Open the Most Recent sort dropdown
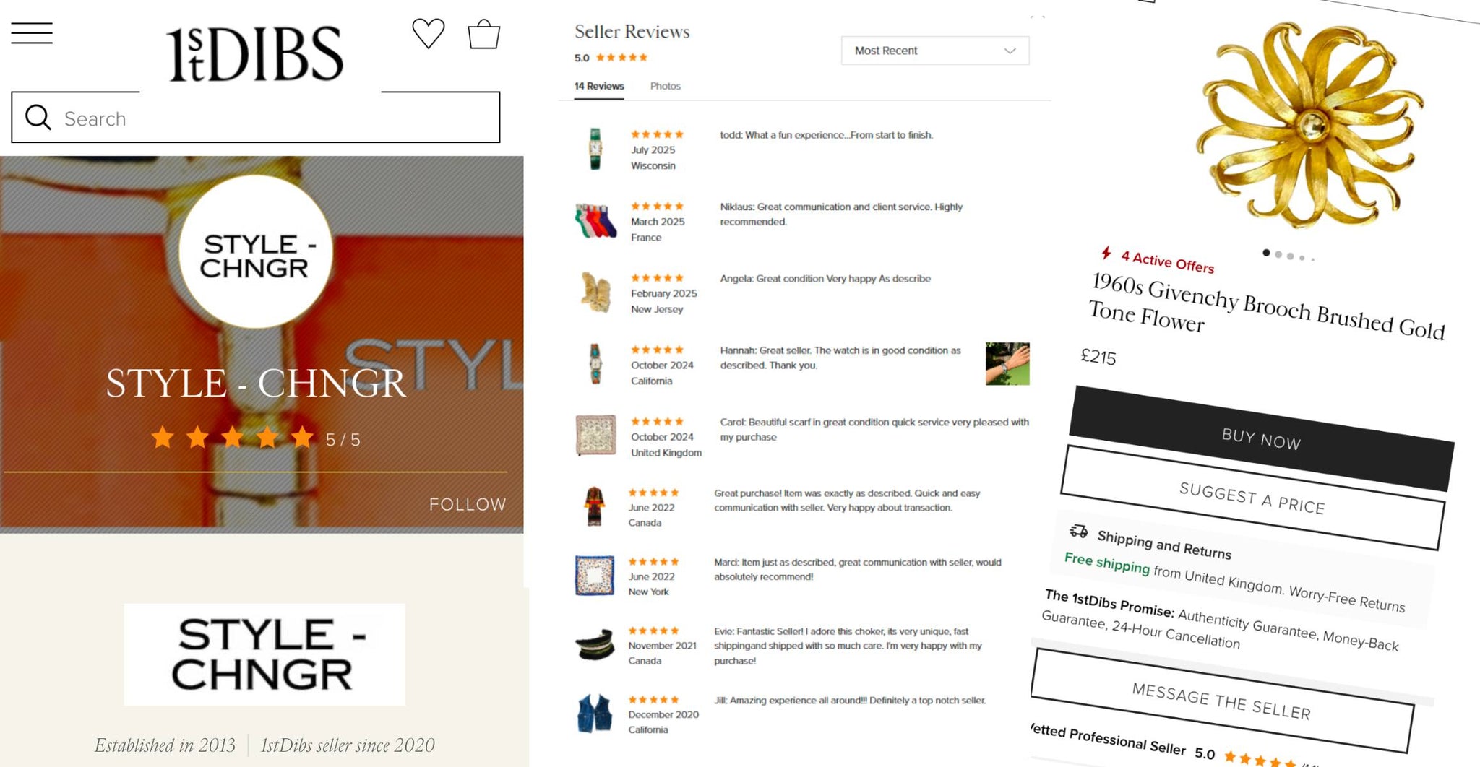This screenshot has width=1480, height=767. (935, 51)
